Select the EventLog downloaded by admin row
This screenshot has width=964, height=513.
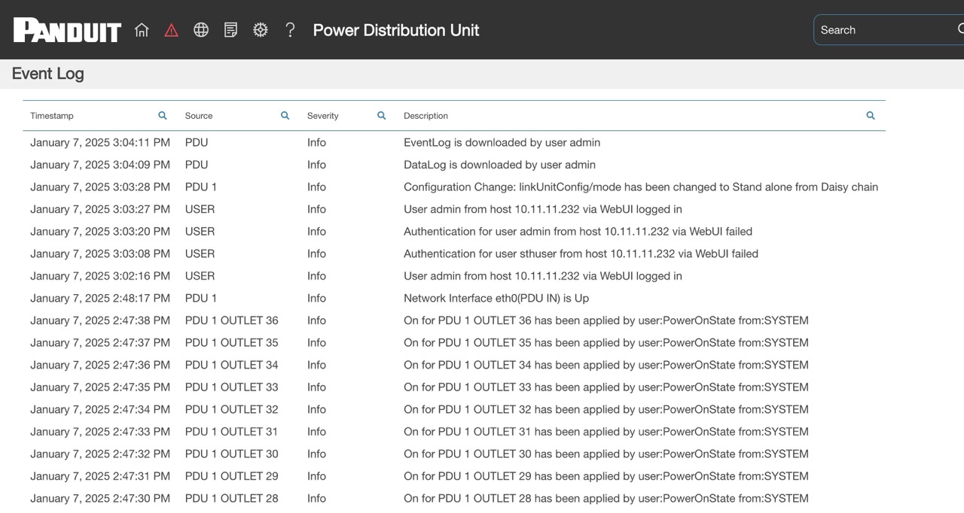pos(454,142)
